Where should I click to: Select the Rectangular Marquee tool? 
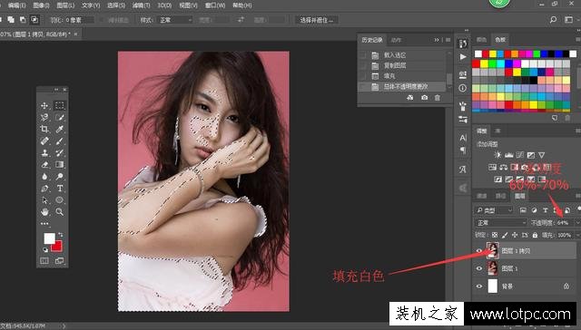pyautogui.click(x=59, y=106)
